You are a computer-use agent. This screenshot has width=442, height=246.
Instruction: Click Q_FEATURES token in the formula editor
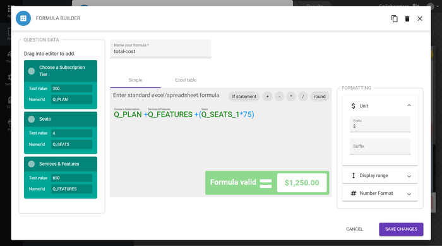pyautogui.click(x=170, y=114)
